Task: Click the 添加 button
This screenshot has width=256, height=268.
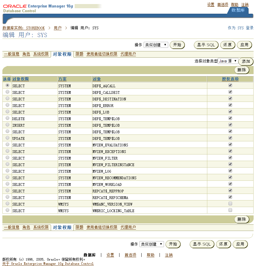Action: [246, 61]
